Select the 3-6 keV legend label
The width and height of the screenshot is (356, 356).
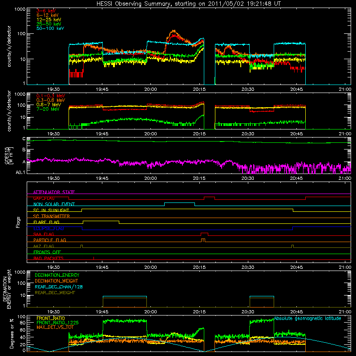point(46,11)
